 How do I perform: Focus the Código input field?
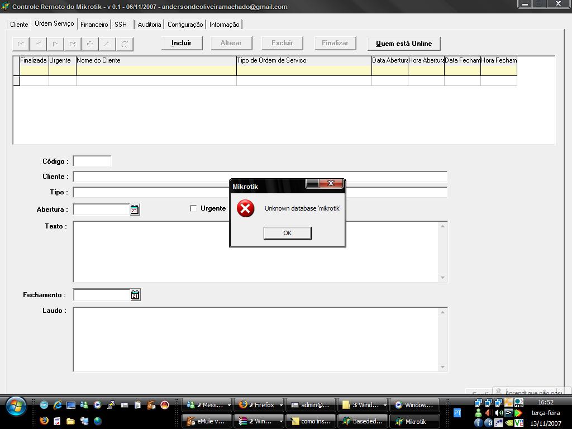click(92, 161)
